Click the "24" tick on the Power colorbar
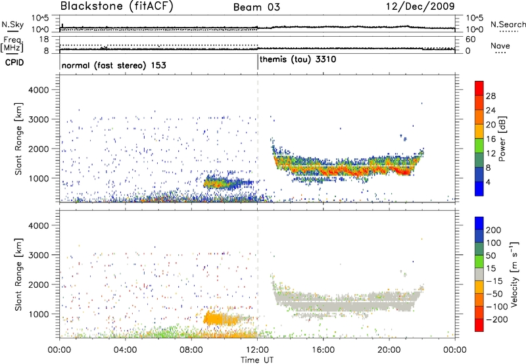This screenshot has height=364, width=526. coord(490,110)
